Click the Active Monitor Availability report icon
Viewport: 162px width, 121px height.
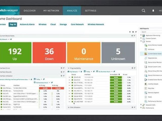click(146, 45)
